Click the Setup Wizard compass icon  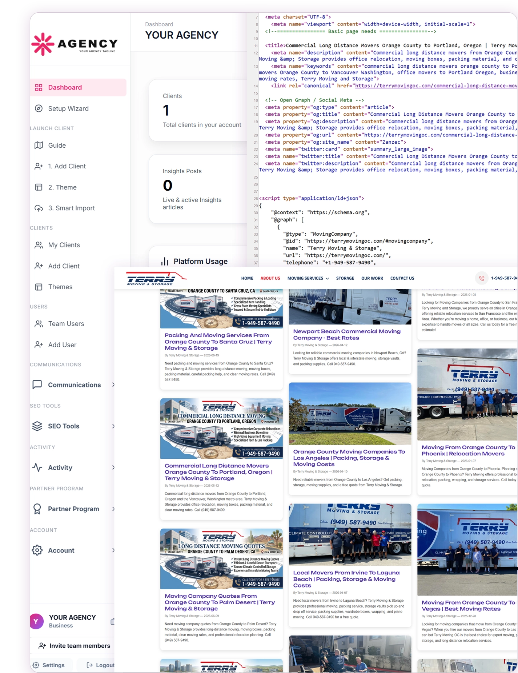pyautogui.click(x=39, y=108)
